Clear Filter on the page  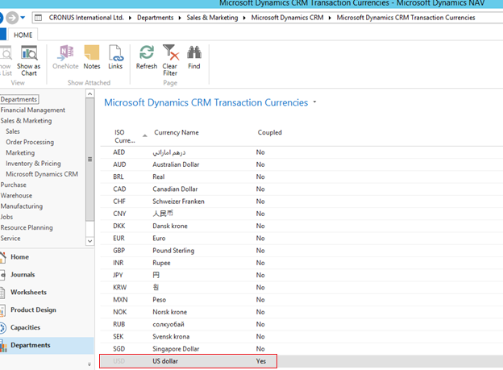[170, 60]
